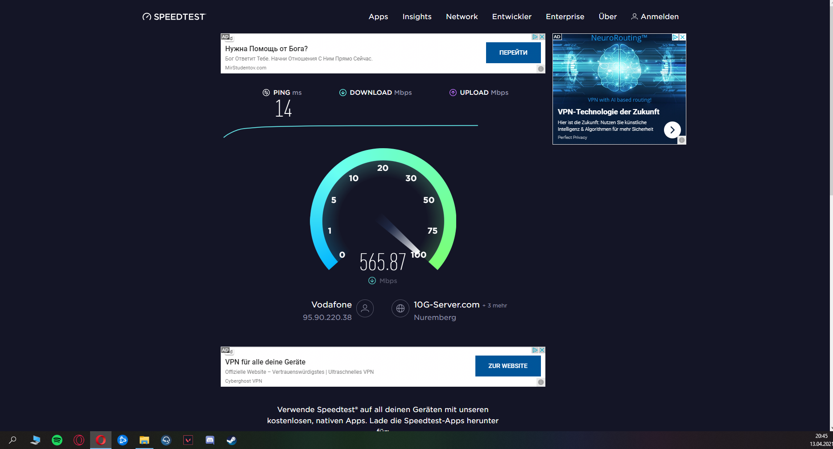Click the user icon next to Anmelden

pos(634,16)
